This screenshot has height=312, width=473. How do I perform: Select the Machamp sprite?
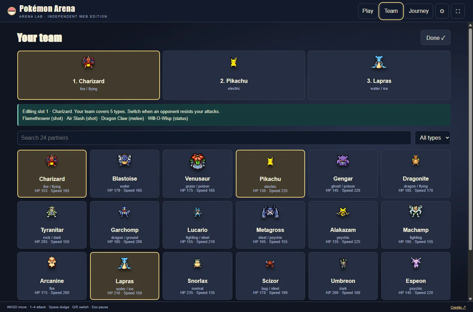click(416, 211)
